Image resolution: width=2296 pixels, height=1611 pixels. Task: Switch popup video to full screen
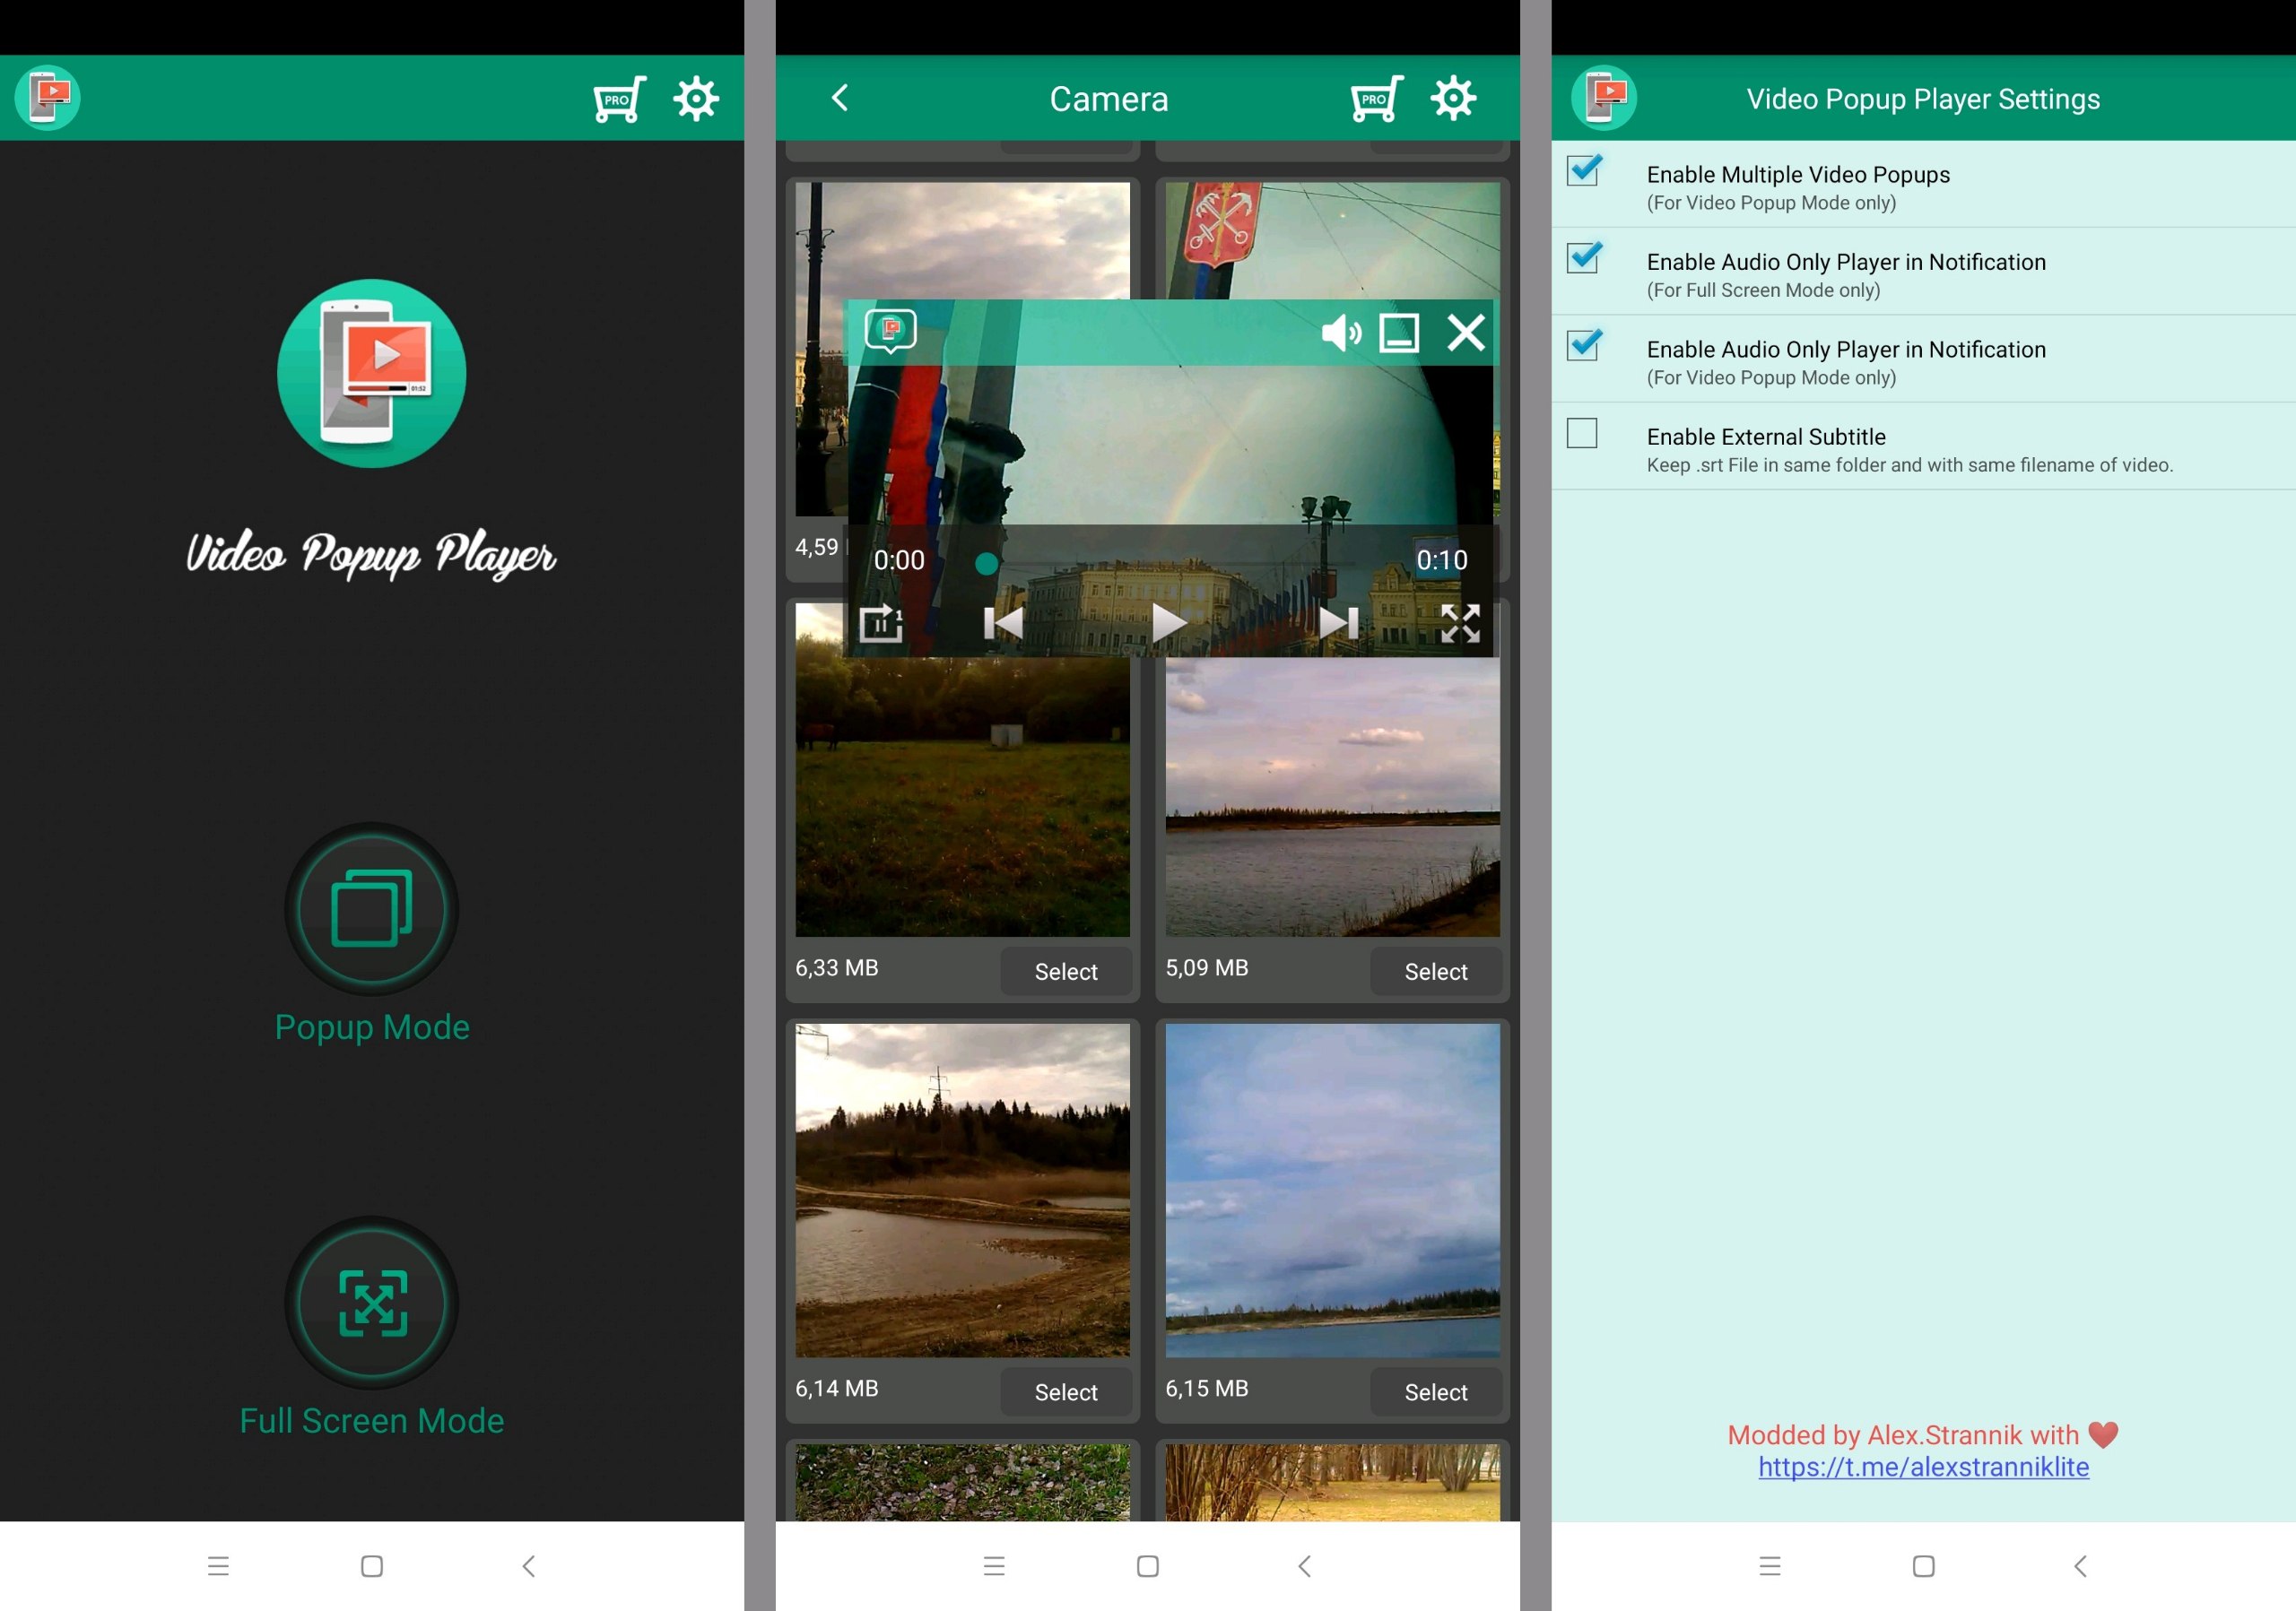pos(1460,624)
